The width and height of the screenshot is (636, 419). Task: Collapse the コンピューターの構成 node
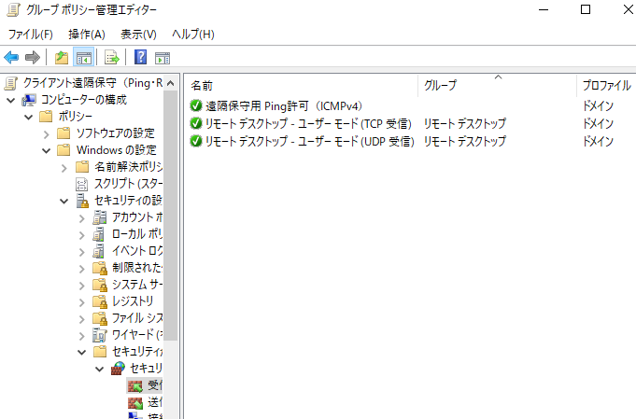pos(11,100)
